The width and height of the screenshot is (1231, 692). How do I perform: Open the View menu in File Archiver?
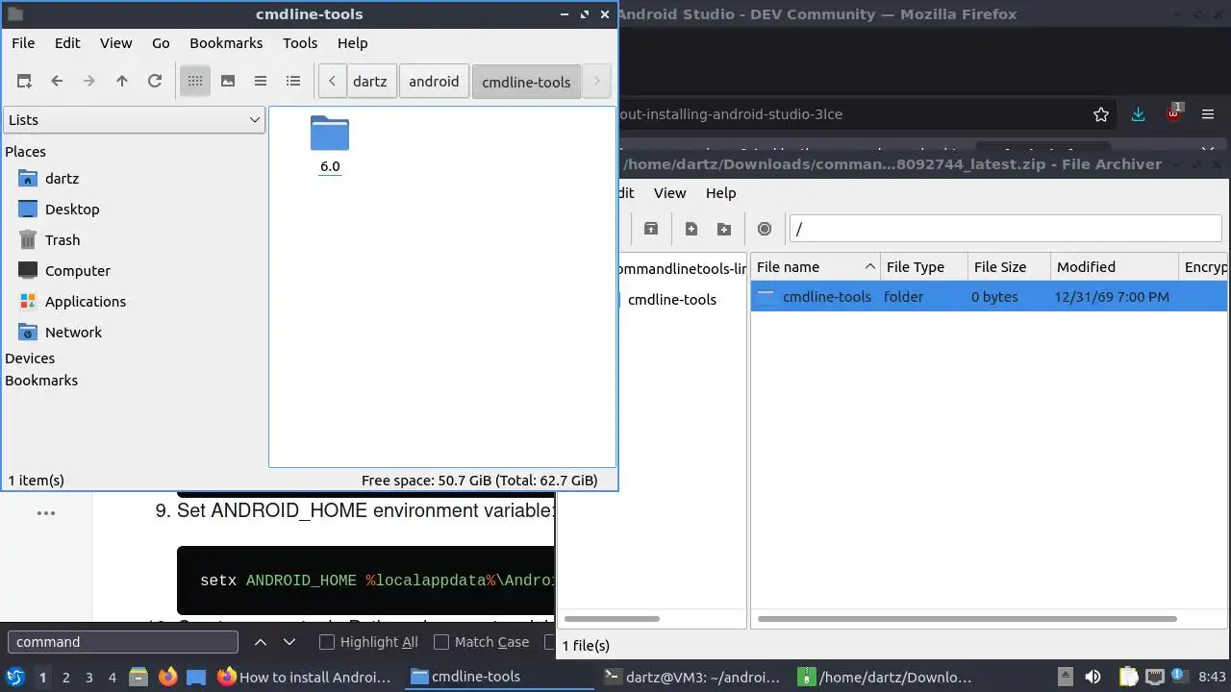(x=670, y=193)
